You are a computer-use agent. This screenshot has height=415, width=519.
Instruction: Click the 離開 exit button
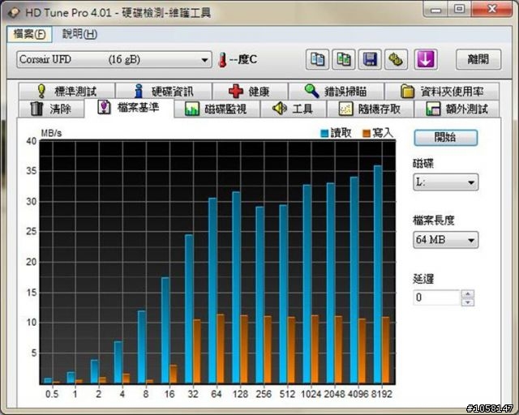pos(478,59)
